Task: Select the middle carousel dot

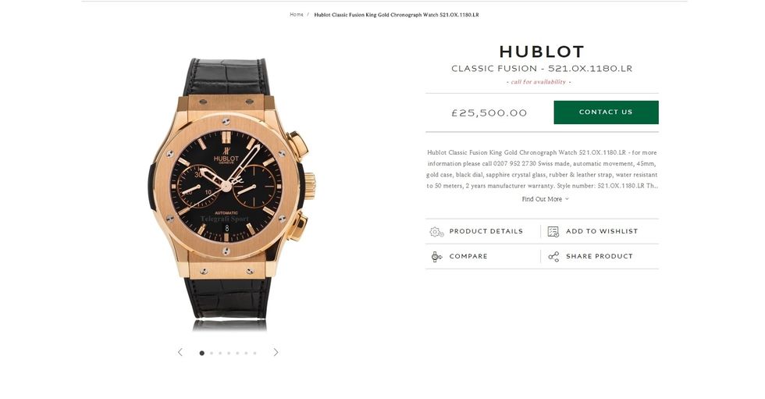Action: (x=228, y=353)
